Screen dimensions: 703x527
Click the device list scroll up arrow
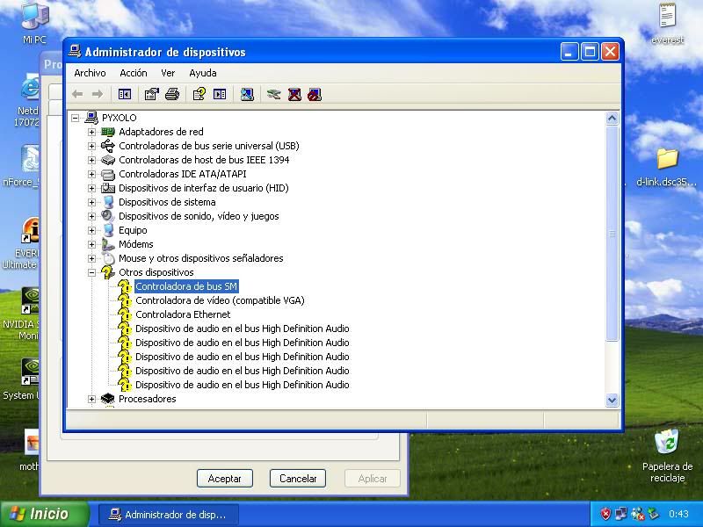[x=612, y=119]
